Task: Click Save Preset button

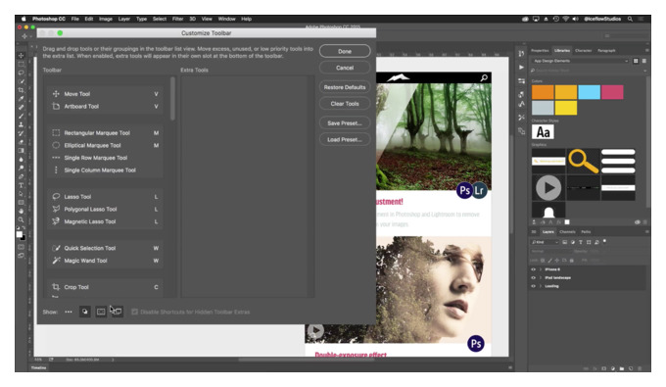Action: 345,123
